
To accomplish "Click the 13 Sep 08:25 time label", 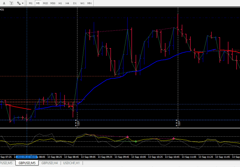I will [x=55, y=157].
